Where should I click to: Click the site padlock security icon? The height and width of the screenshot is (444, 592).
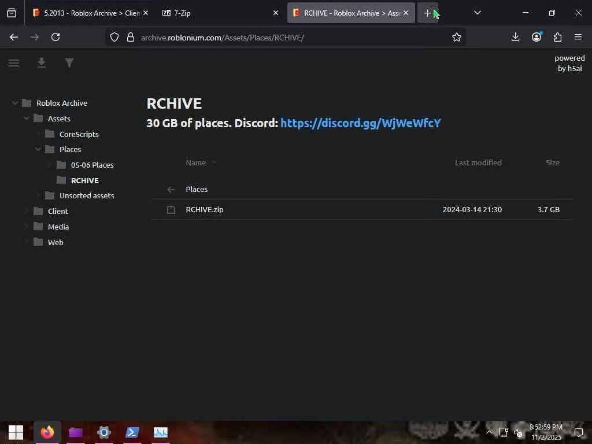131,37
